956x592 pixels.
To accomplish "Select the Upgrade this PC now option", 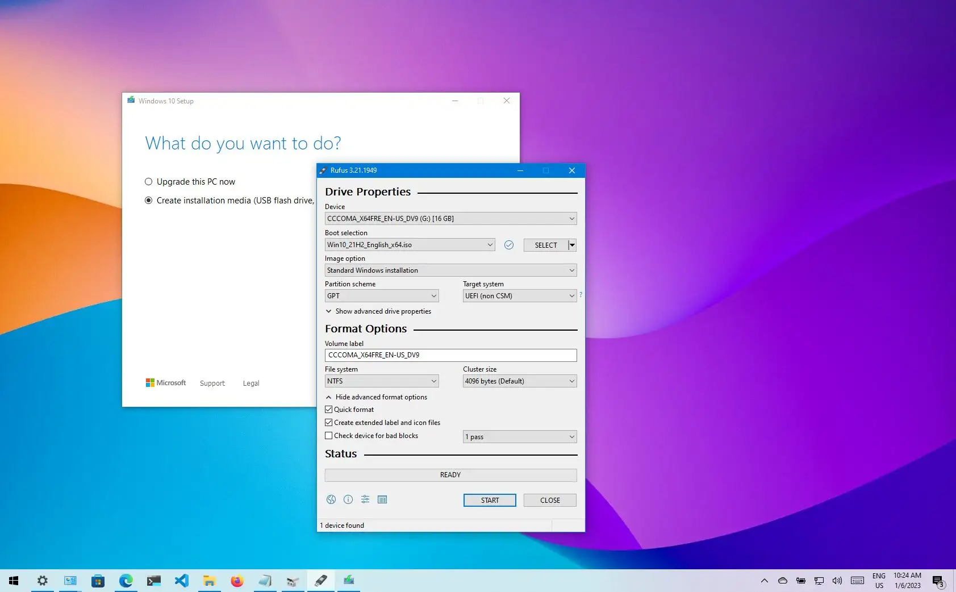I will (x=148, y=181).
